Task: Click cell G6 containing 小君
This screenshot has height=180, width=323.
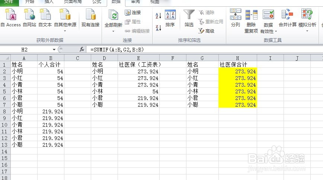Action: (202, 98)
